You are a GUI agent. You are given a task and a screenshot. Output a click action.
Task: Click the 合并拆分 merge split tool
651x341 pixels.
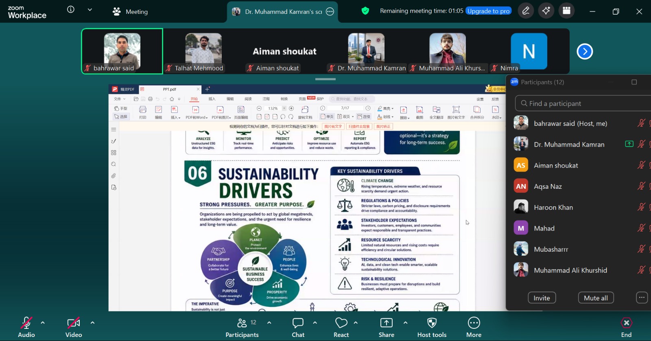[x=477, y=112]
